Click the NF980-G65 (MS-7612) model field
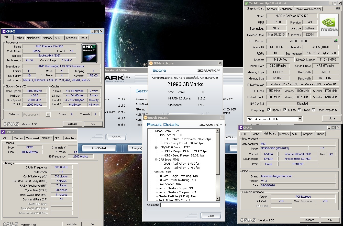Viewport: 343px width, 226px height. click(x=284, y=148)
